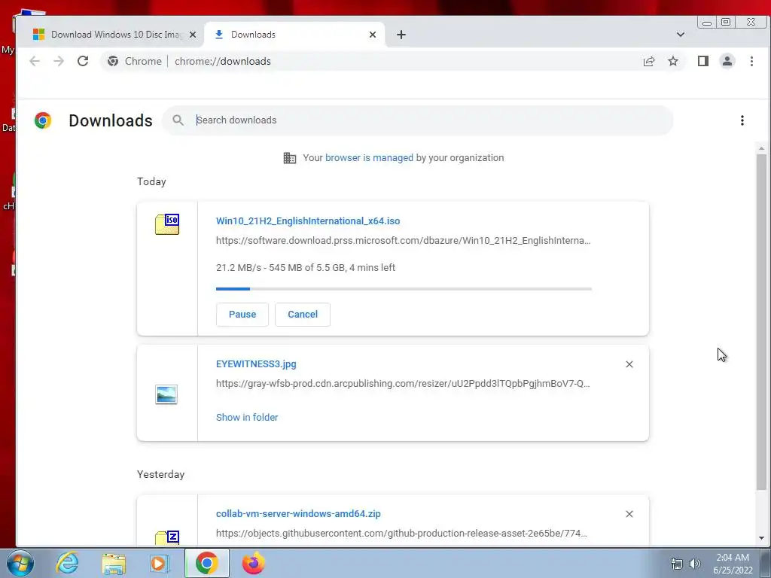Click the browser is managed link

pos(369,158)
